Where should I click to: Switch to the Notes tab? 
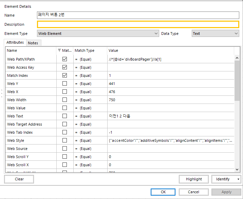click(x=33, y=43)
